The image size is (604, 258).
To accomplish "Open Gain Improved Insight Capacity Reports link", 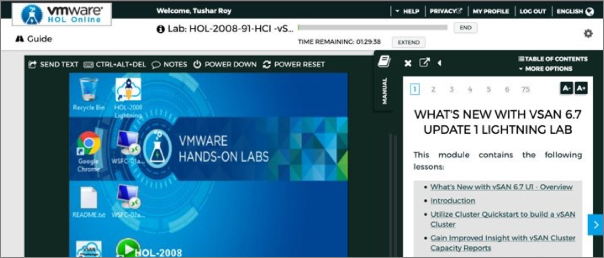I will [503, 243].
